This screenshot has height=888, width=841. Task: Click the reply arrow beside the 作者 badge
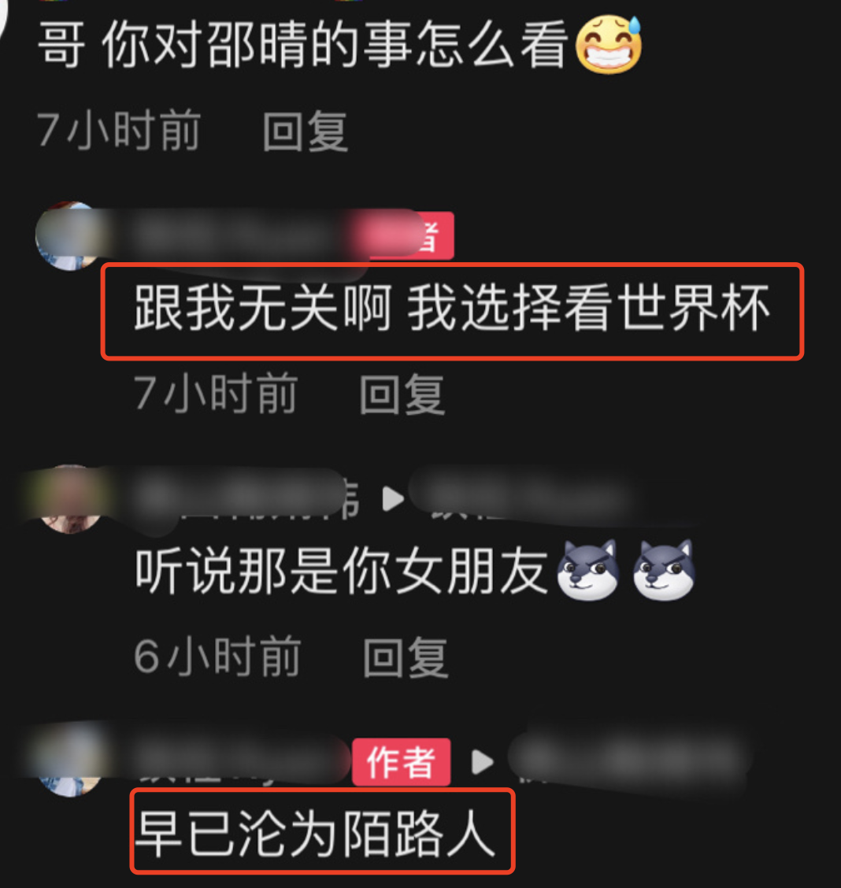pos(483,762)
